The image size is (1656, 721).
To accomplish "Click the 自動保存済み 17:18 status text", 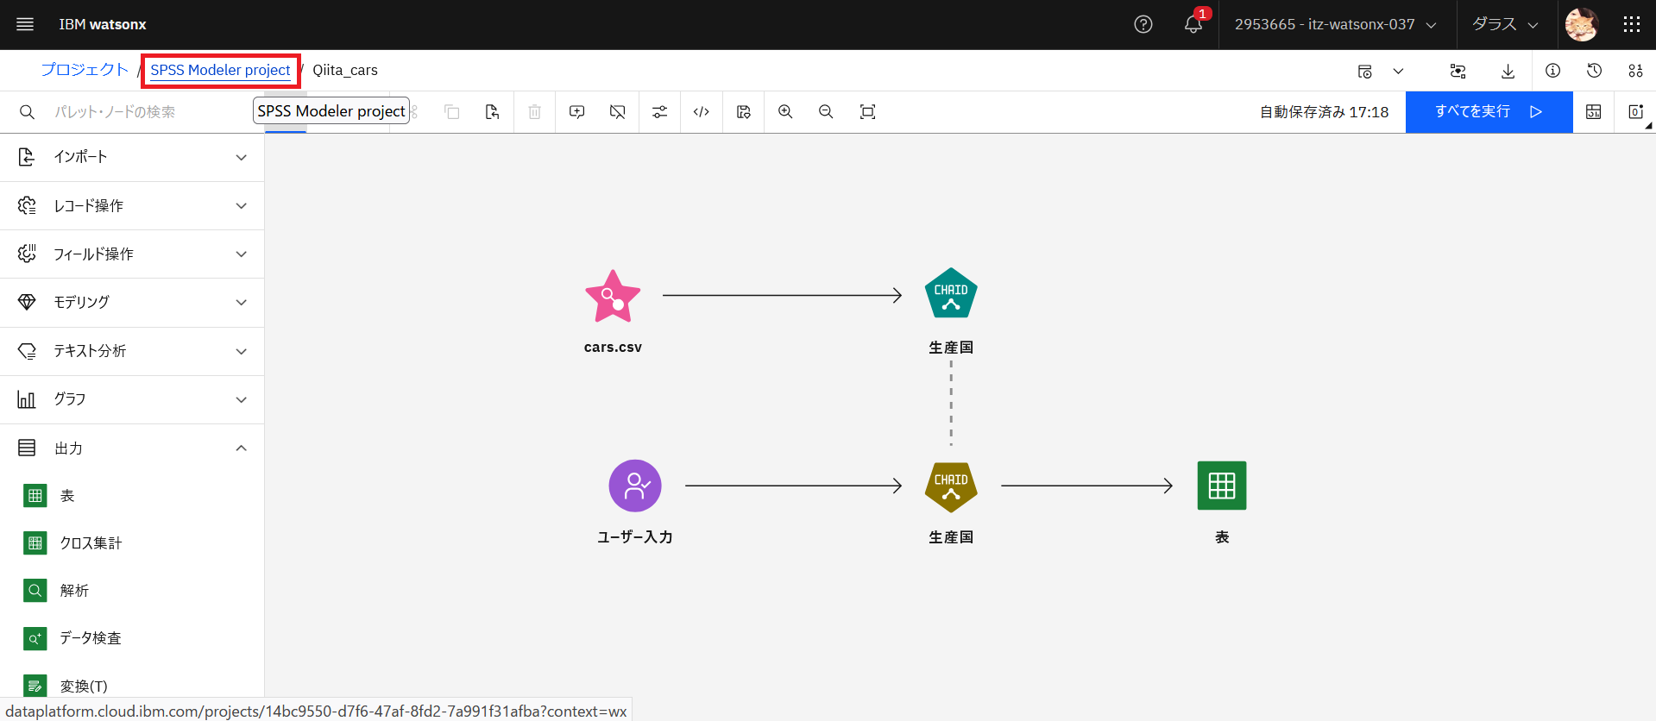I will point(1324,112).
